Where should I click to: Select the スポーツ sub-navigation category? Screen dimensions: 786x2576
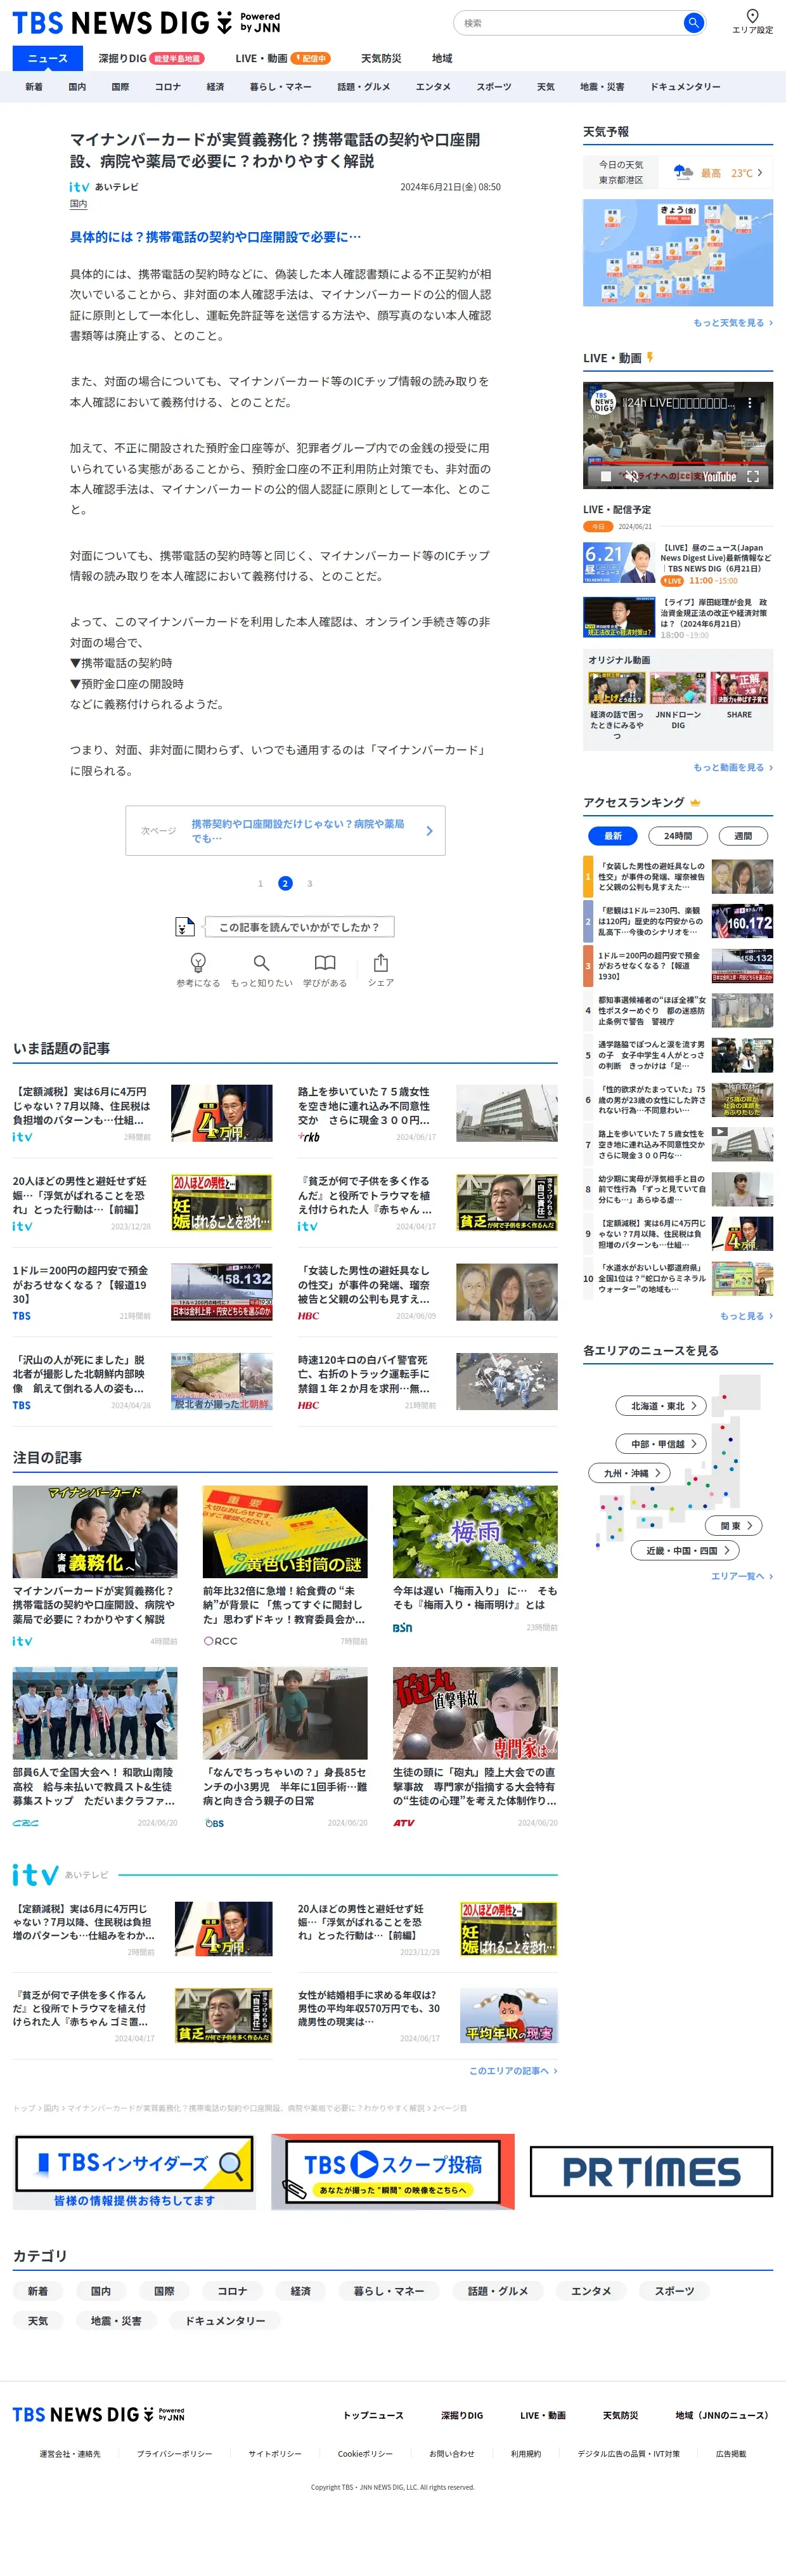tap(493, 87)
